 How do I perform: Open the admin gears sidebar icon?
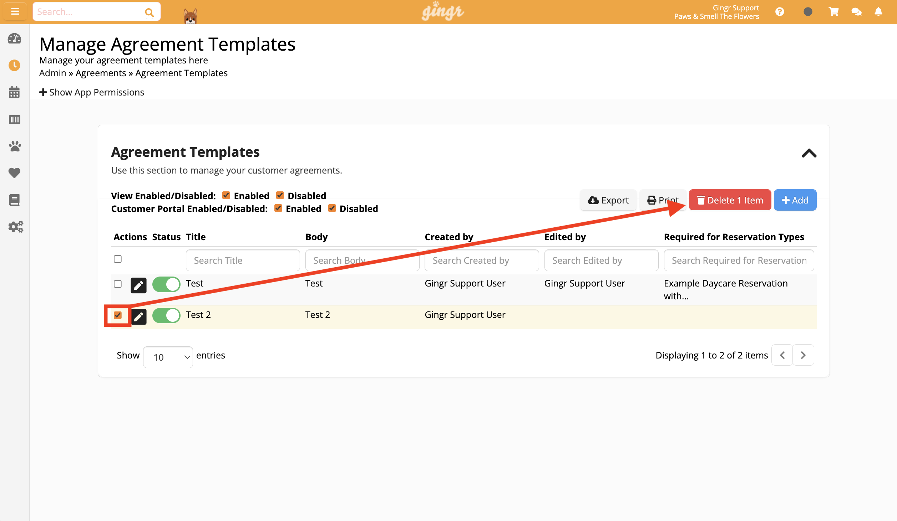pyautogui.click(x=16, y=227)
